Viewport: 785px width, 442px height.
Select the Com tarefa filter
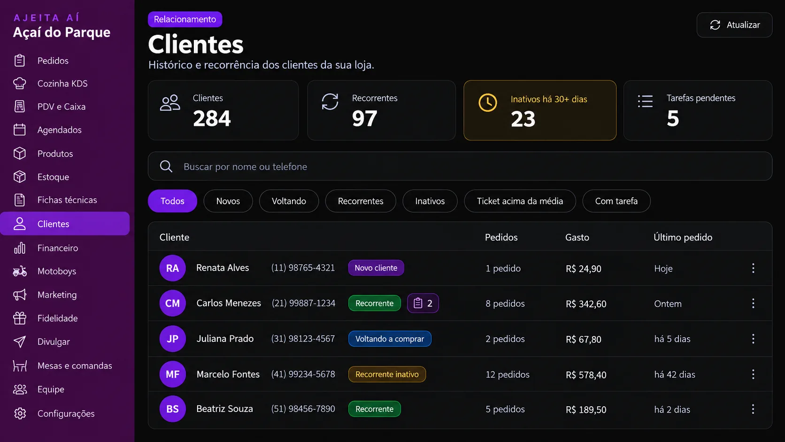click(x=616, y=201)
